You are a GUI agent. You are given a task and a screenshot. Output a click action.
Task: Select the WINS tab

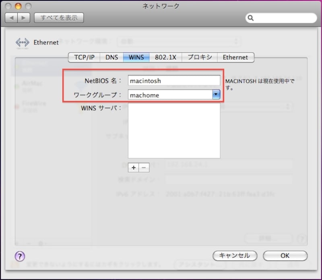click(x=136, y=57)
